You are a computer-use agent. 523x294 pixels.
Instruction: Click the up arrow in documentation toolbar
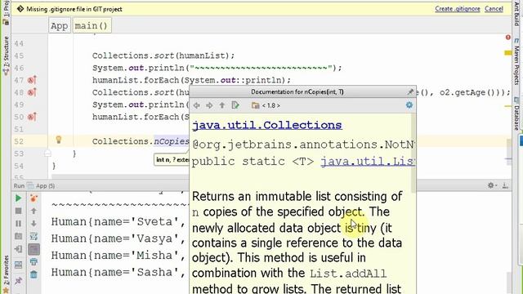click(222, 105)
